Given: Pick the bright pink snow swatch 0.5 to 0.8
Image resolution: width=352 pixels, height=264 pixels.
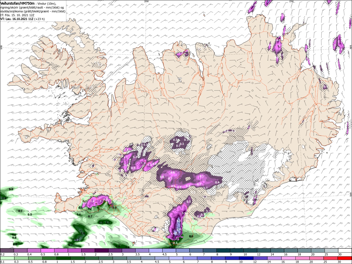Looking at the screenshot, I should (47, 251).
